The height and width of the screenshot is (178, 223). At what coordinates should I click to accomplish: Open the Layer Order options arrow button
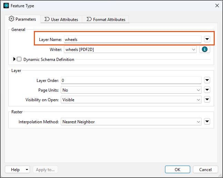pos(207,80)
